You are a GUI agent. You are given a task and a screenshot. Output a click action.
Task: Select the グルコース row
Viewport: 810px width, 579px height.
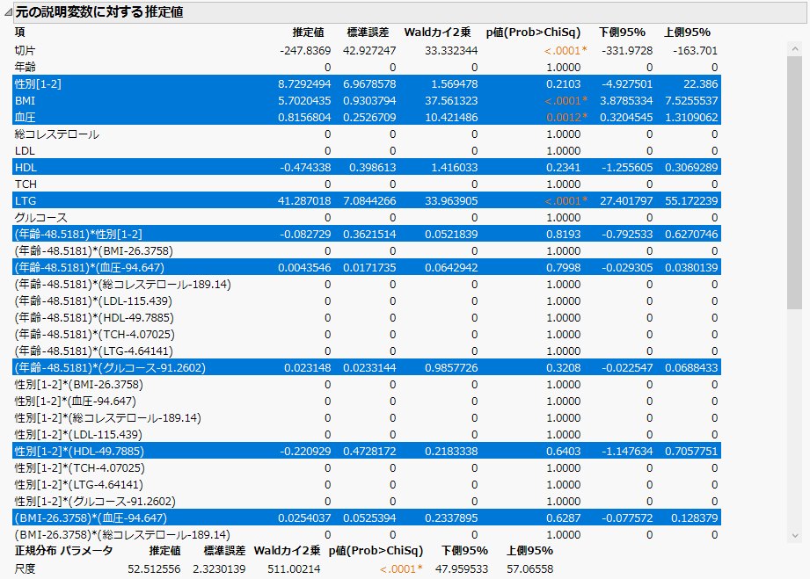click(367, 217)
